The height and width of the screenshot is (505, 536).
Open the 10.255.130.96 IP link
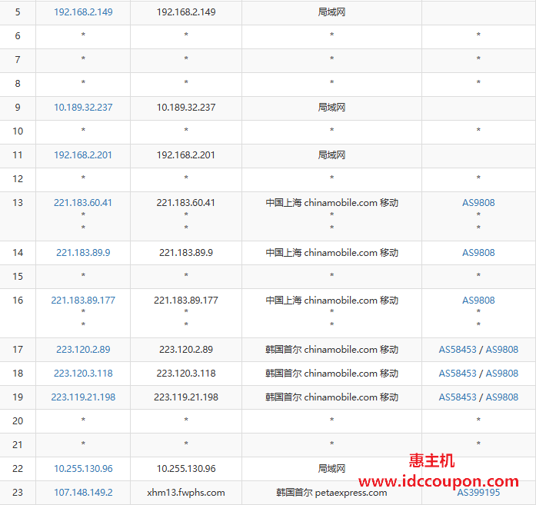click(x=83, y=469)
